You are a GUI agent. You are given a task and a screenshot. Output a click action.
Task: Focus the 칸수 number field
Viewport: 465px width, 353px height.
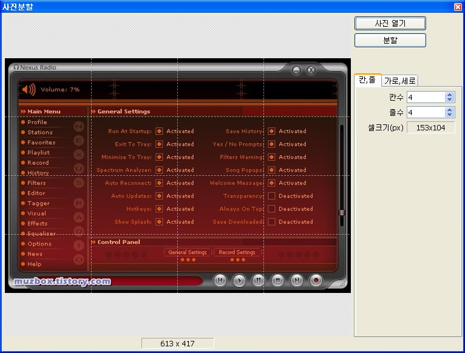(x=426, y=97)
